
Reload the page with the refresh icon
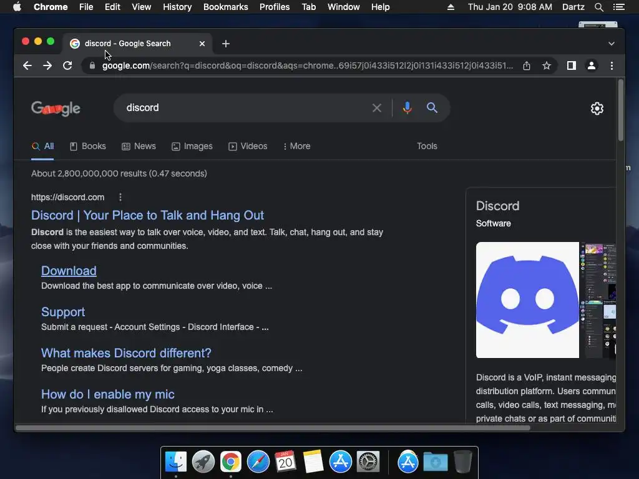67,65
